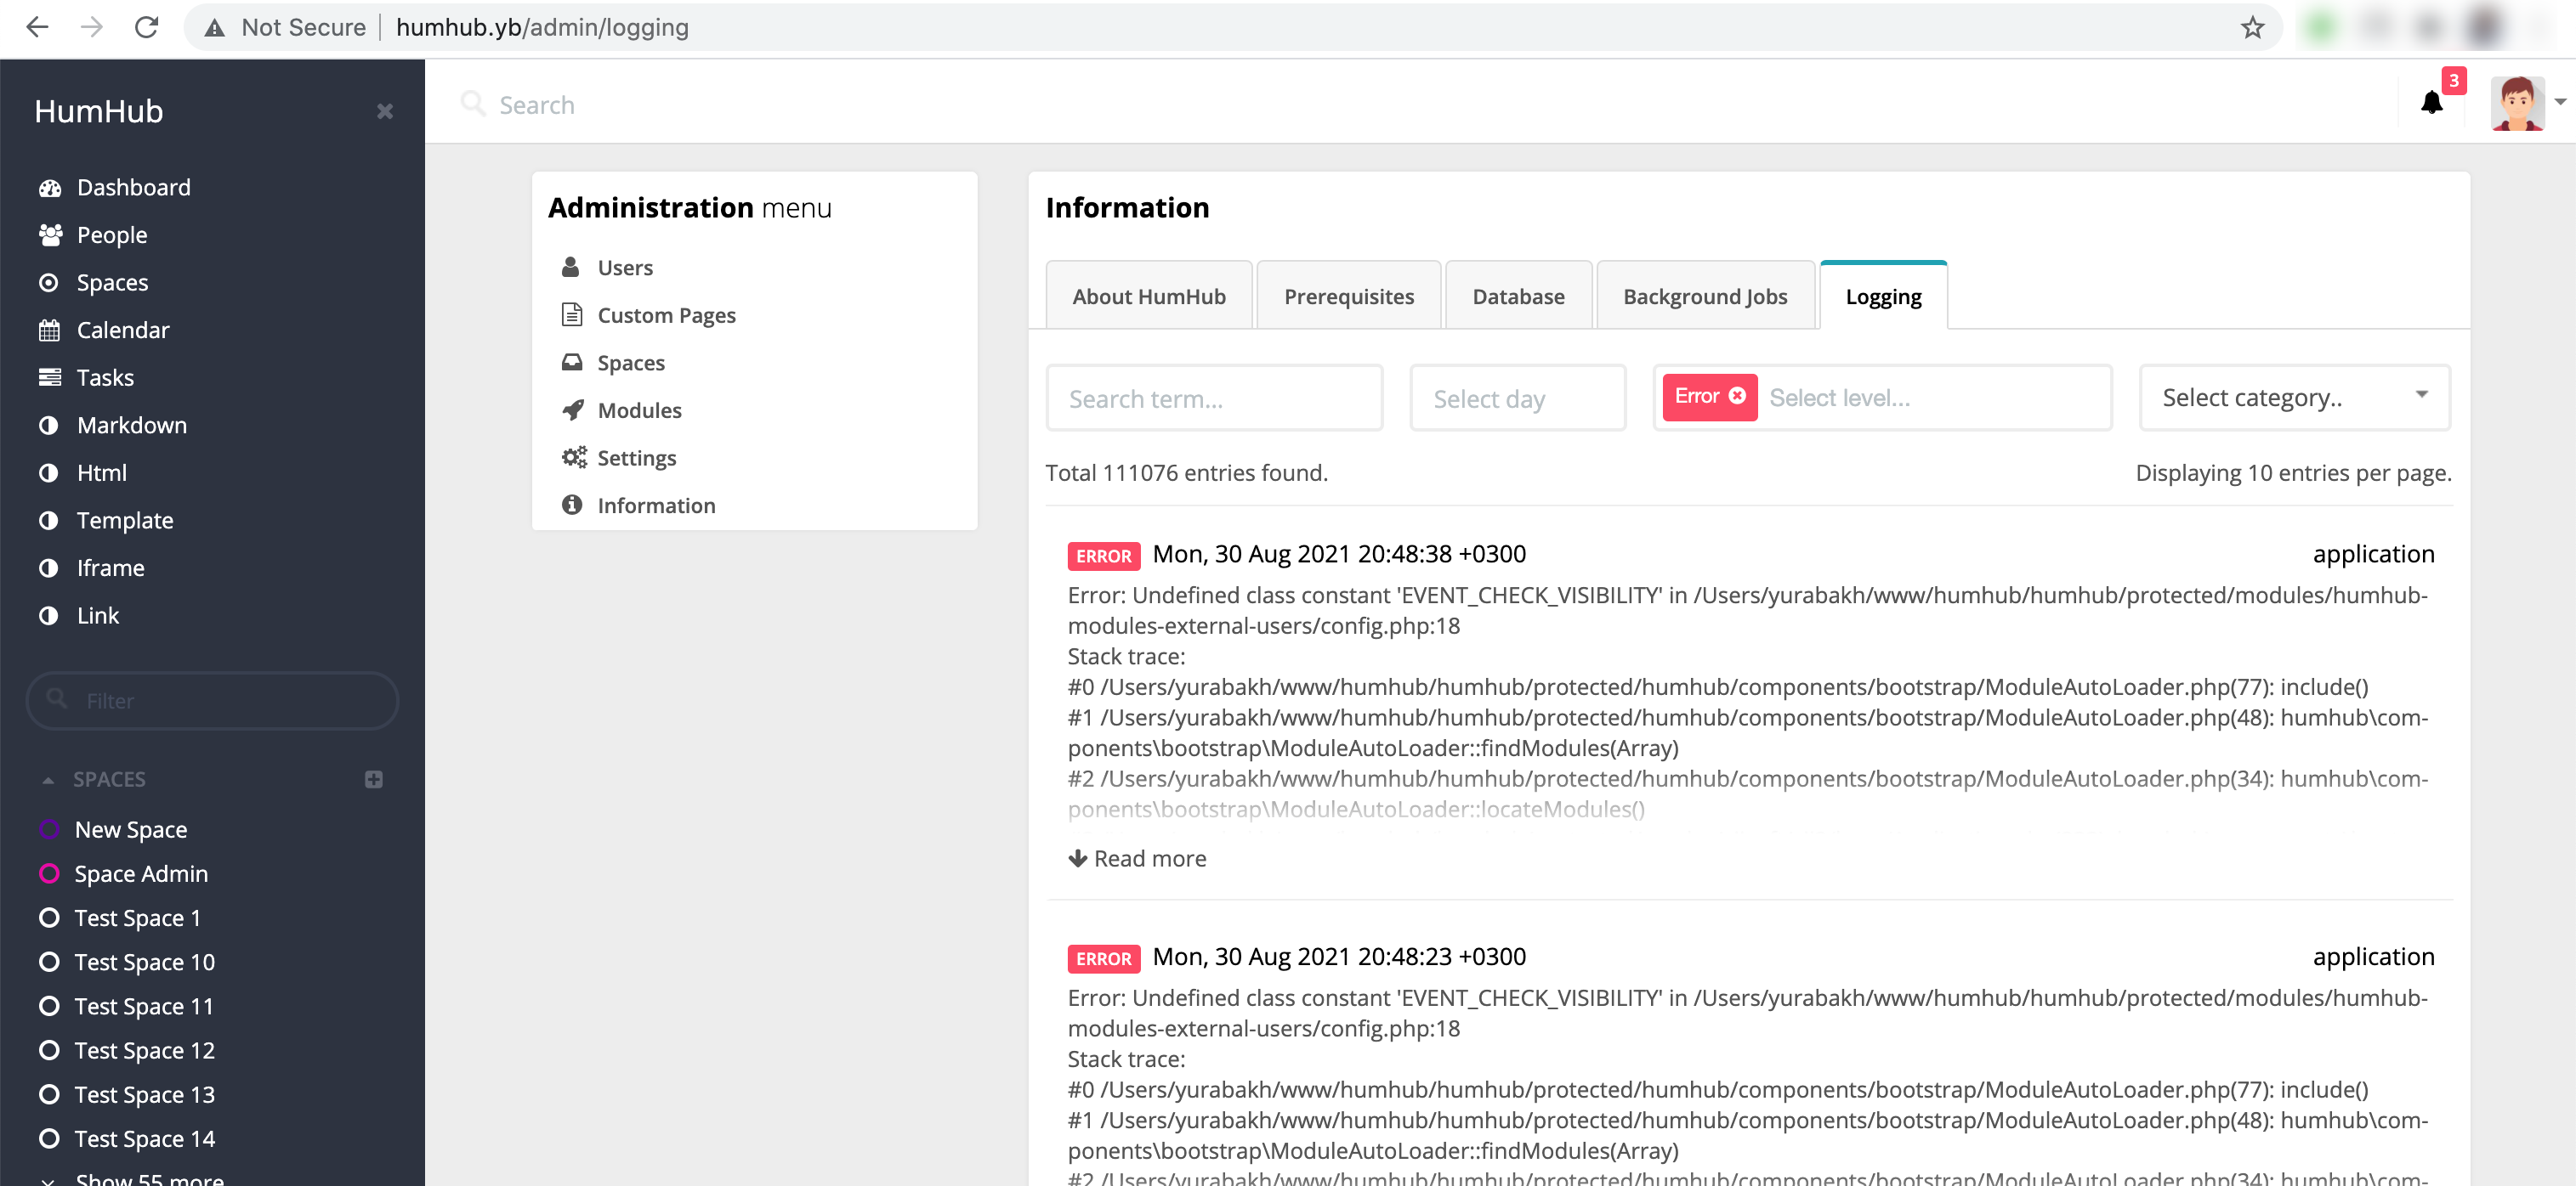Viewport: 2576px width, 1186px height.
Task: Collapse the HumHub sidebar with the X
Action: [385, 111]
